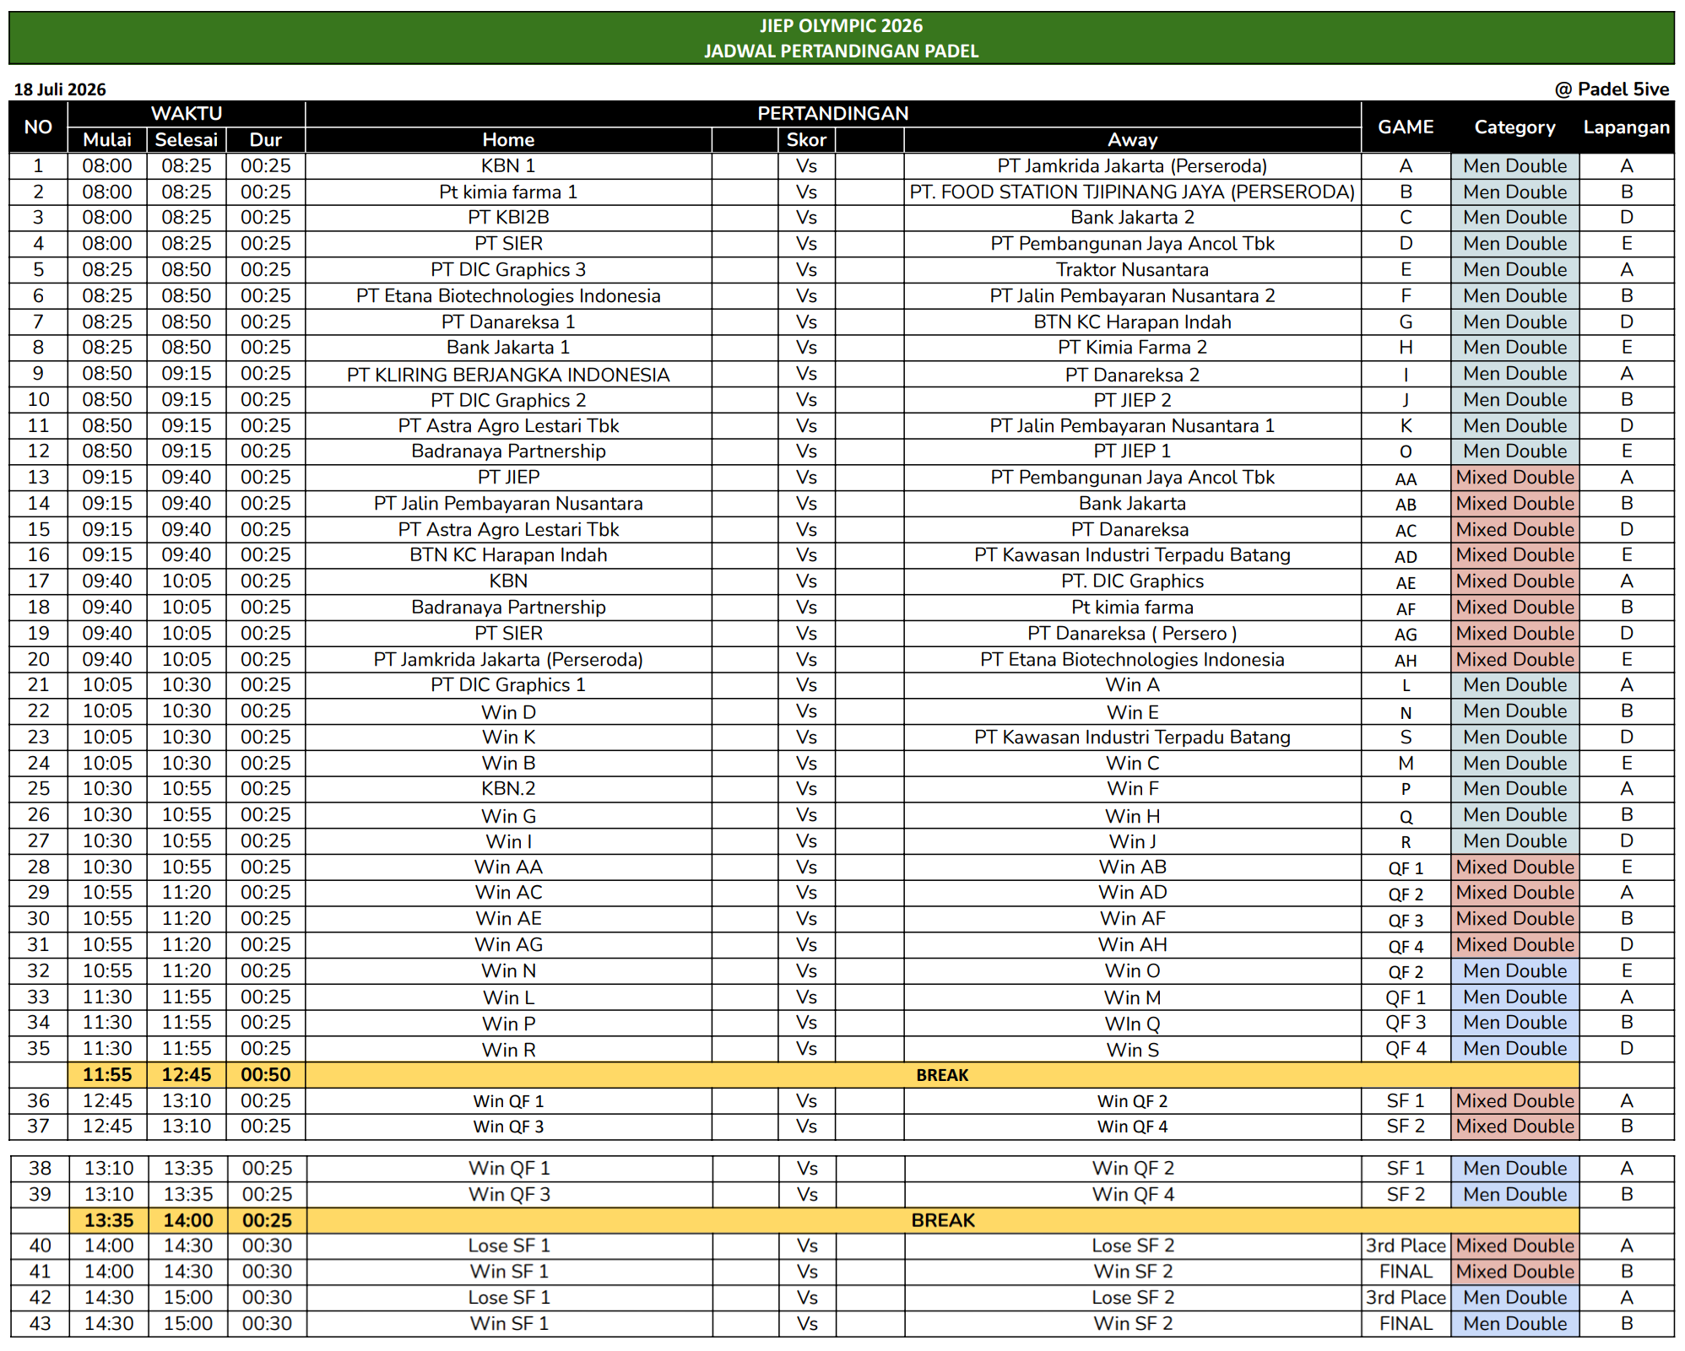Click "PT Jalin Pembayaran Nusantara 2" cell
The image size is (1685, 1351).
[1132, 296]
